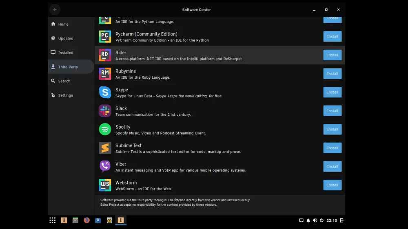This screenshot has width=408, height=229.
Task: Select the Rider title text
Action: (121, 53)
